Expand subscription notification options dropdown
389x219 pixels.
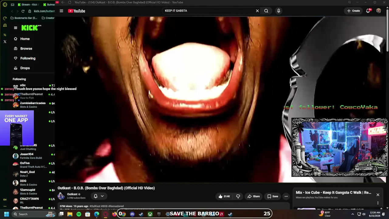102,196
